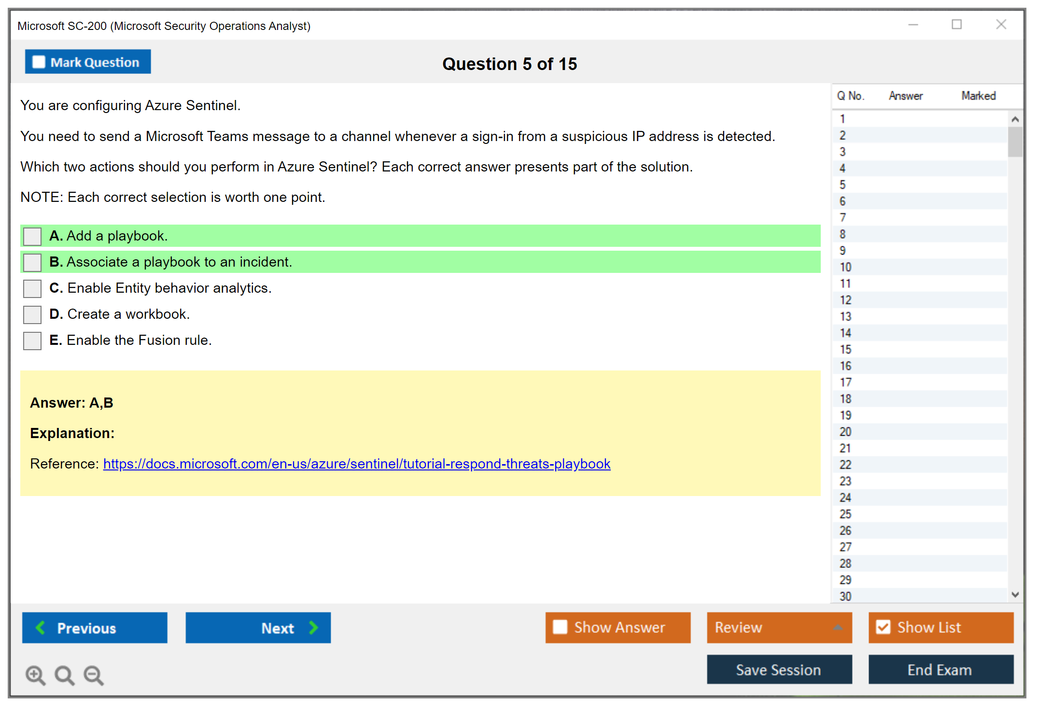The height and width of the screenshot is (710, 1038).
Task: Tick the Mark Question checkbox
Action: point(39,62)
